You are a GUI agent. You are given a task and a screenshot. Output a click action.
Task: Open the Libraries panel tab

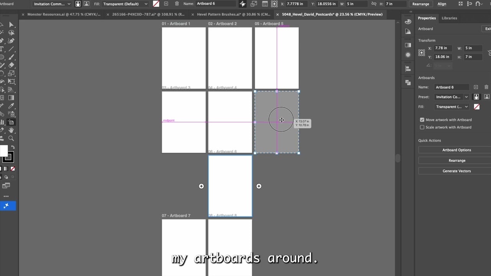pyautogui.click(x=449, y=18)
